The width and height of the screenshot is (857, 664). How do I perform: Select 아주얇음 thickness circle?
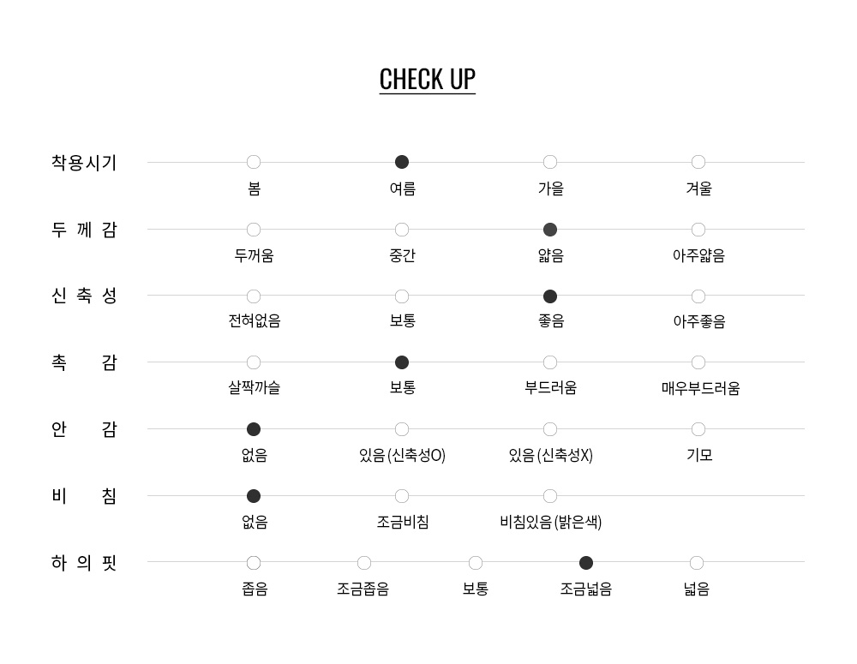698,230
